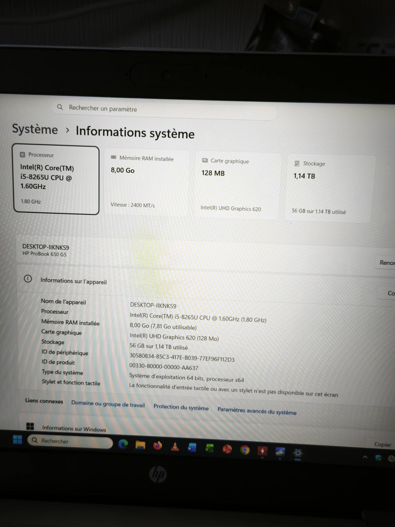Launch Google Chrome from the taskbar
The image size is (395, 527).
(x=245, y=450)
